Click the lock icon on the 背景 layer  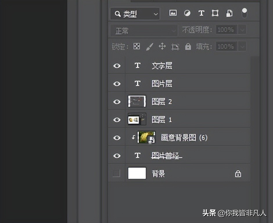238,173
